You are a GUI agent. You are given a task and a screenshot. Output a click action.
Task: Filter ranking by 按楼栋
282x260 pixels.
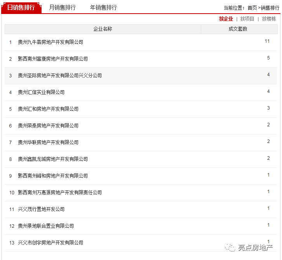click(269, 19)
